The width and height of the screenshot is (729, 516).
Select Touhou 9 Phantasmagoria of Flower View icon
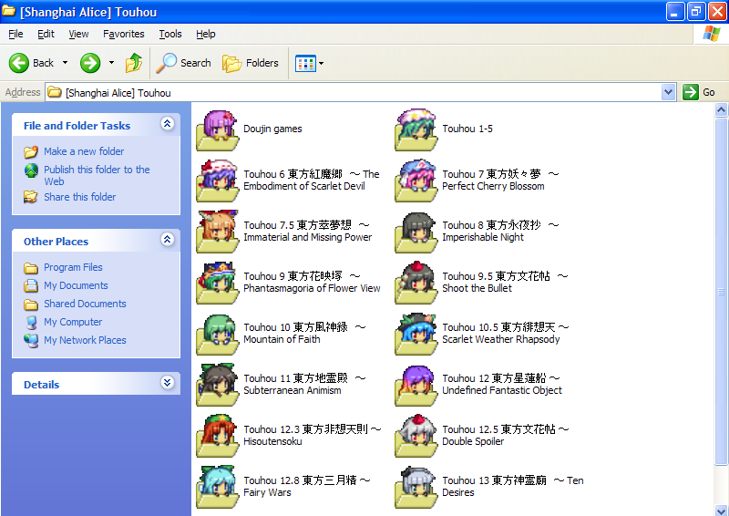tap(218, 283)
